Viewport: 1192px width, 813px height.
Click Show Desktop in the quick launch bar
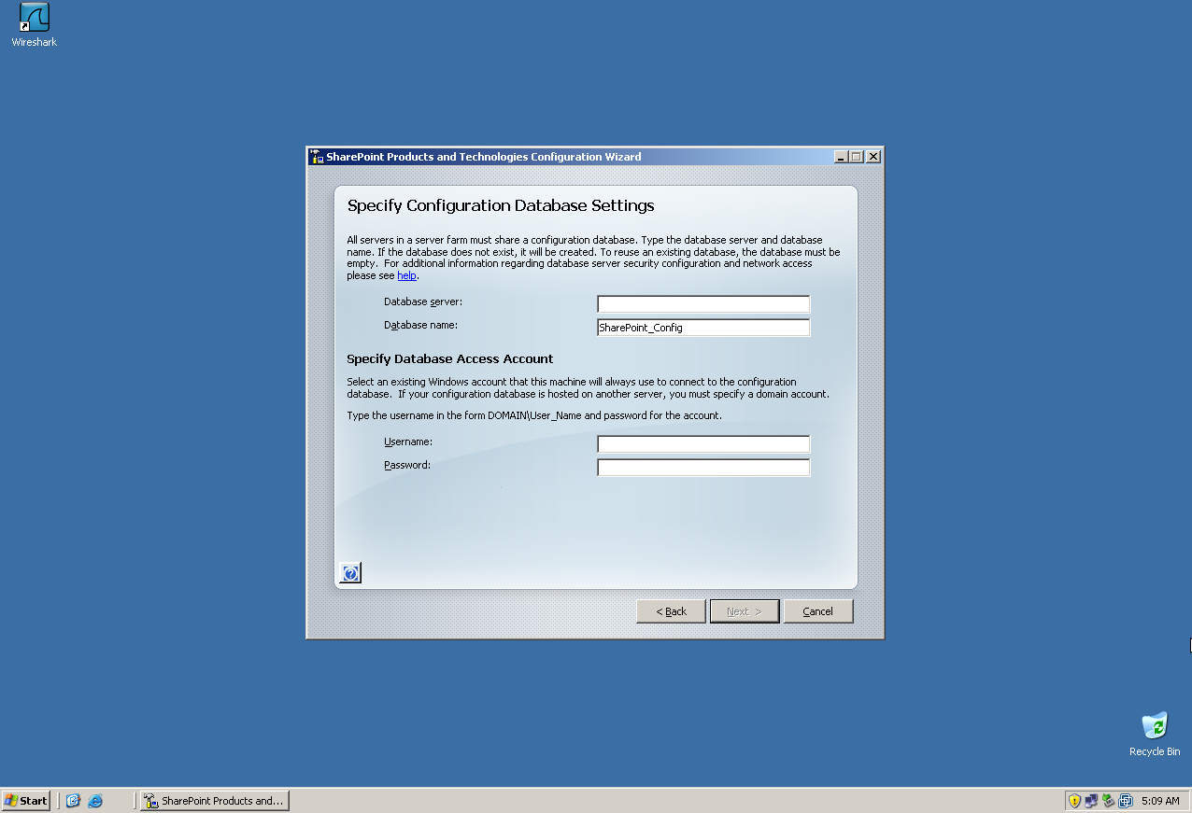pyautogui.click(x=73, y=800)
